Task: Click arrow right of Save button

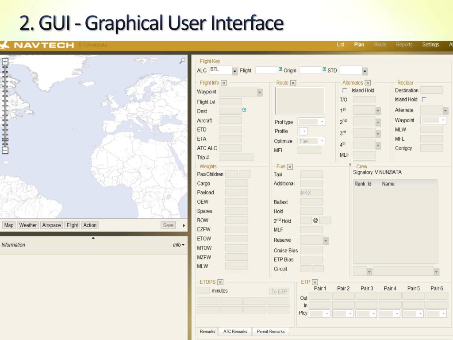Action: [x=184, y=225]
